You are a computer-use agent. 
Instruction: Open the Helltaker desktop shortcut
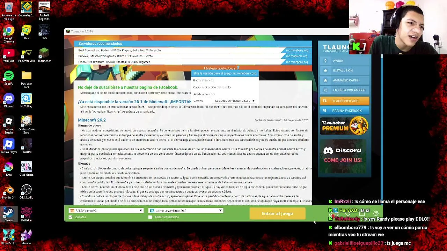27,215
